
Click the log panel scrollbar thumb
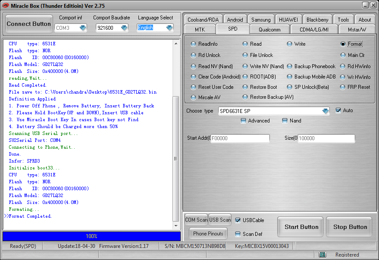[x=176, y=159]
